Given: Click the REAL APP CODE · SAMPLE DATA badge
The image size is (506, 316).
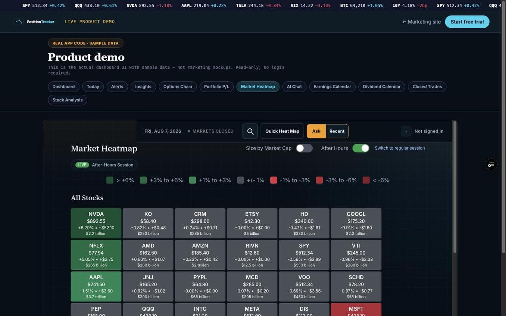Looking at the screenshot, I should tap(85, 43).
